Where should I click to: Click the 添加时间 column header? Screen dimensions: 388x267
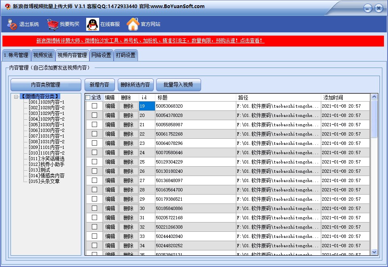click(346, 97)
